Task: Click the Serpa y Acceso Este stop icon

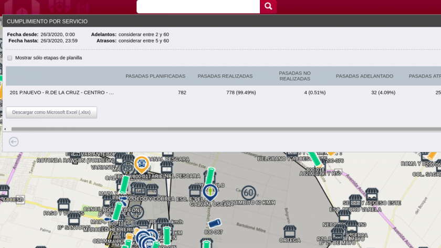Action: [x=371, y=195]
